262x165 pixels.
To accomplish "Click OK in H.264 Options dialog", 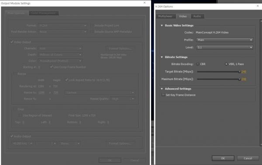I will (x=223, y=158).
